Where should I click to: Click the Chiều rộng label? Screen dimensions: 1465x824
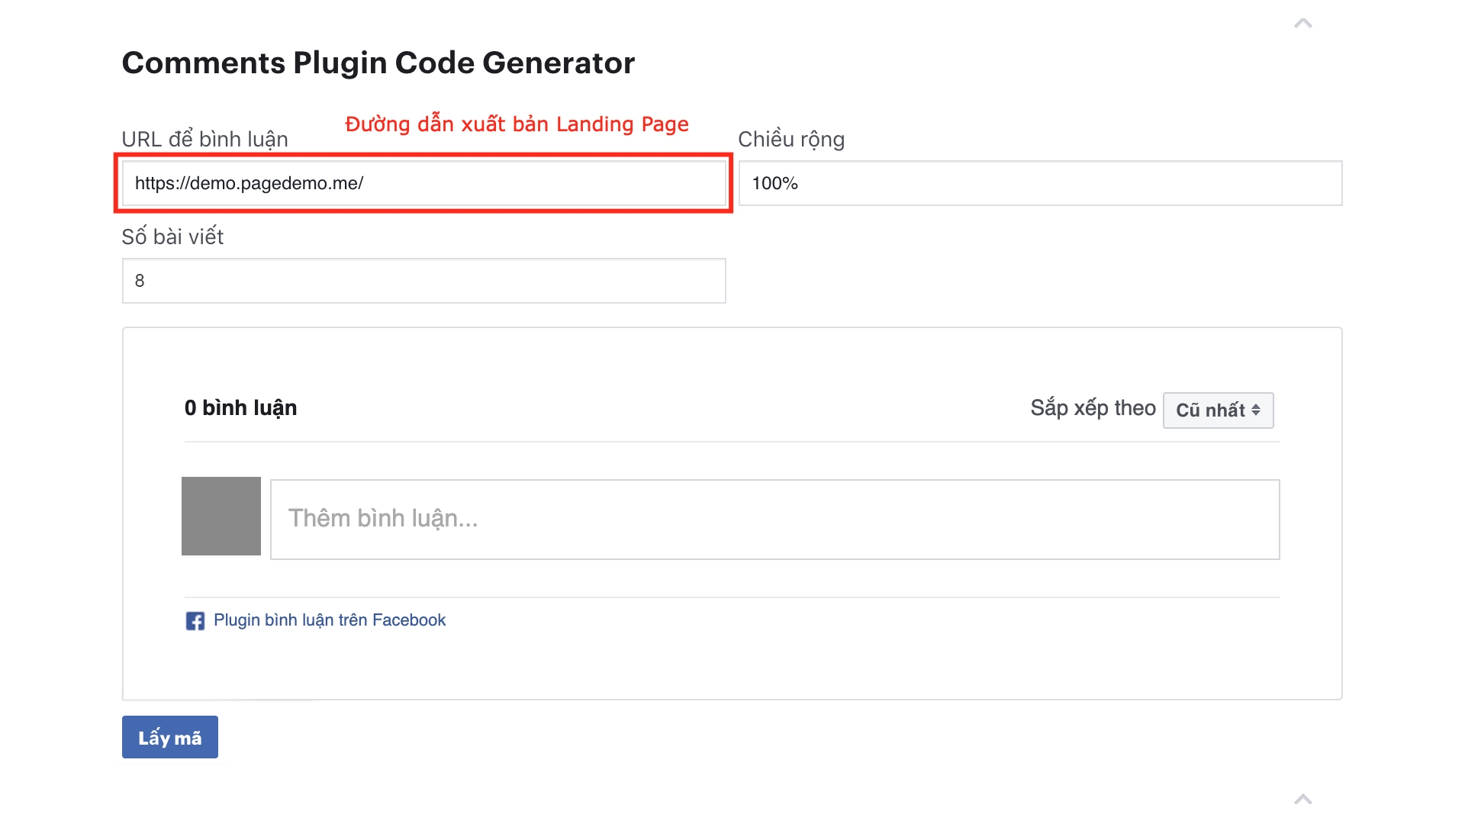pos(790,140)
